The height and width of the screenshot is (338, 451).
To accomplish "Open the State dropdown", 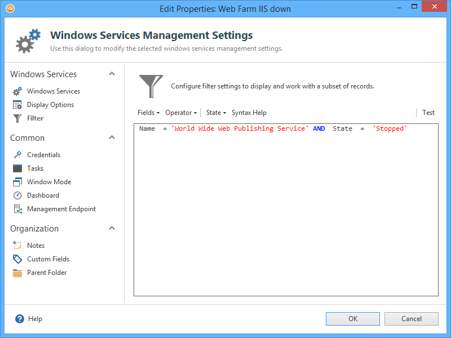I will pos(215,113).
